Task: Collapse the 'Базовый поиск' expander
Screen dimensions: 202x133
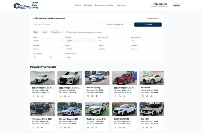Action: coord(154,18)
